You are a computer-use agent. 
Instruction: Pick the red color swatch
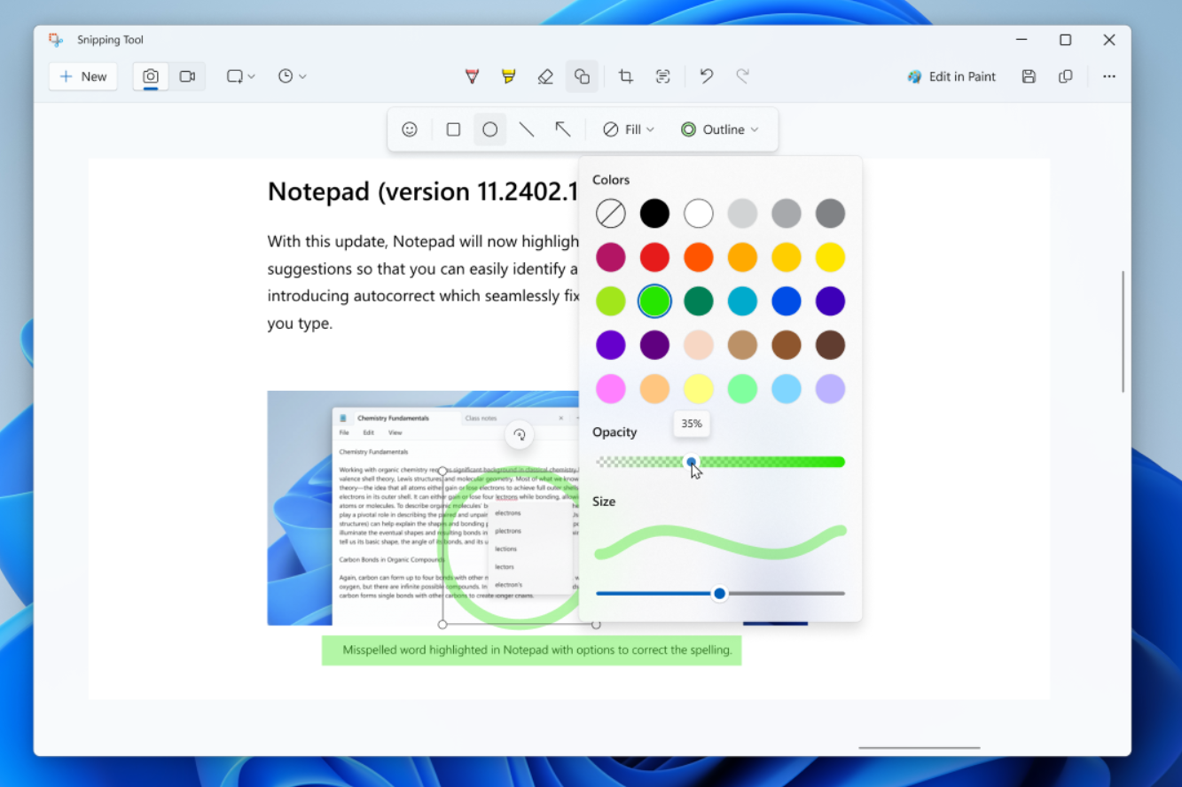pos(654,257)
